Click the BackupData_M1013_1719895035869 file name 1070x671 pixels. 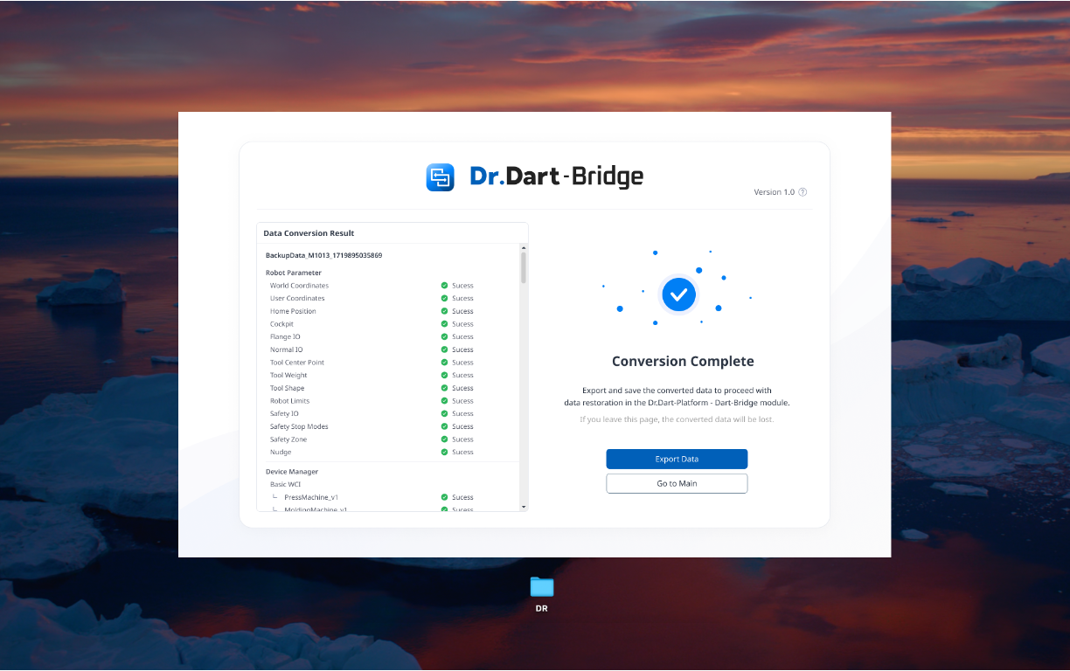(323, 255)
